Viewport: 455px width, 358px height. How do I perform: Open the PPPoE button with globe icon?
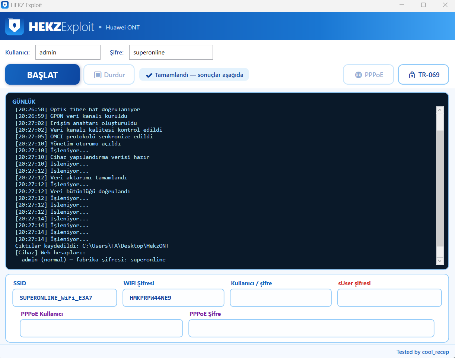[368, 75]
